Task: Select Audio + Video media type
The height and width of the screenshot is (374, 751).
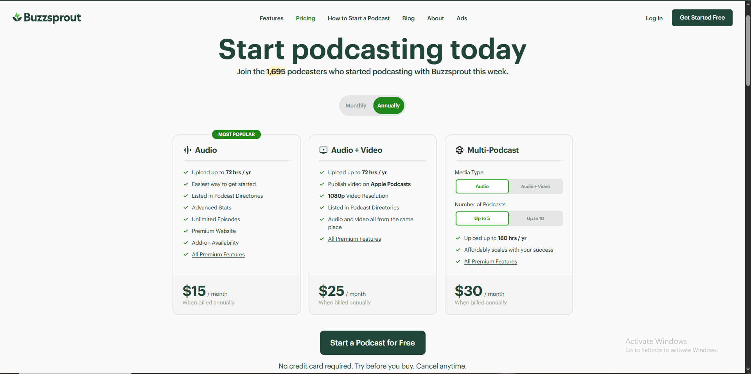Action: (x=535, y=186)
